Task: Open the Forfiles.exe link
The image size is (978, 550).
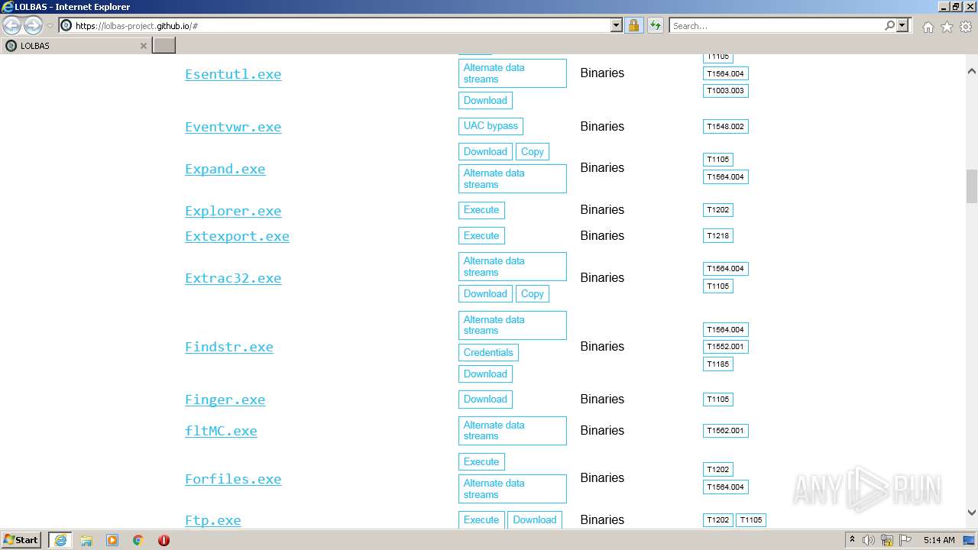Action: pyautogui.click(x=233, y=479)
